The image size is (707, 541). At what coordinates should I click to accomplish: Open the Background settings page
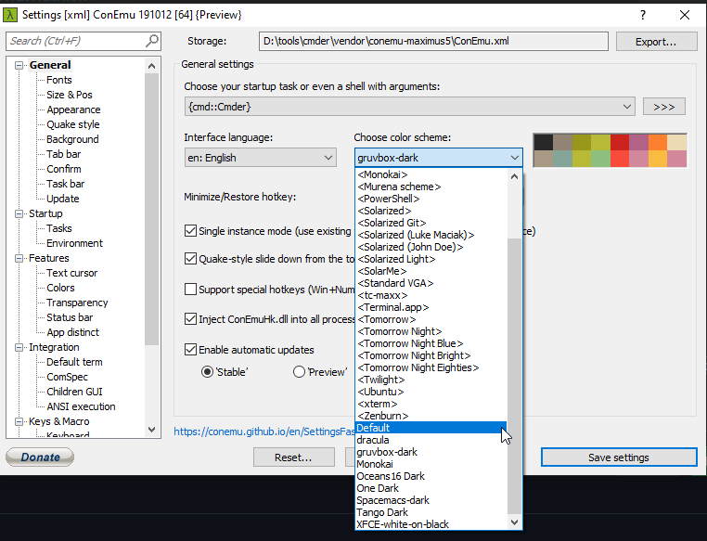(x=72, y=139)
